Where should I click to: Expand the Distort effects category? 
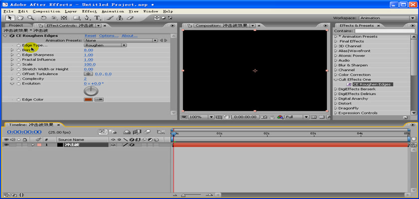tap(336, 103)
